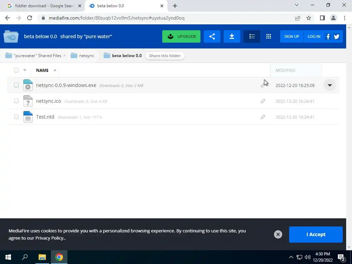This screenshot has height=264, width=352.
Task: Click the network tray icon
Action: [299, 257]
